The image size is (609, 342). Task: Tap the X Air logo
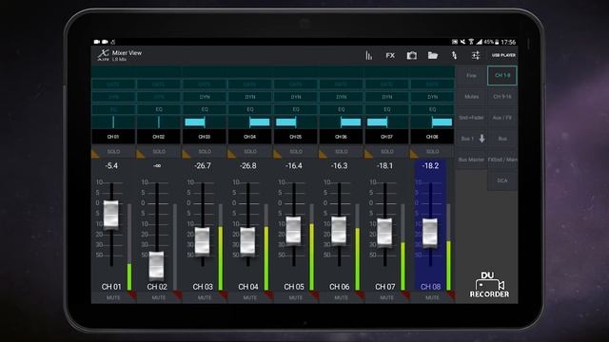[103, 55]
